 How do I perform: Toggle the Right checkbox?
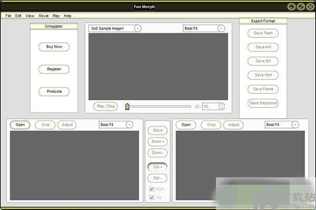tap(152, 189)
